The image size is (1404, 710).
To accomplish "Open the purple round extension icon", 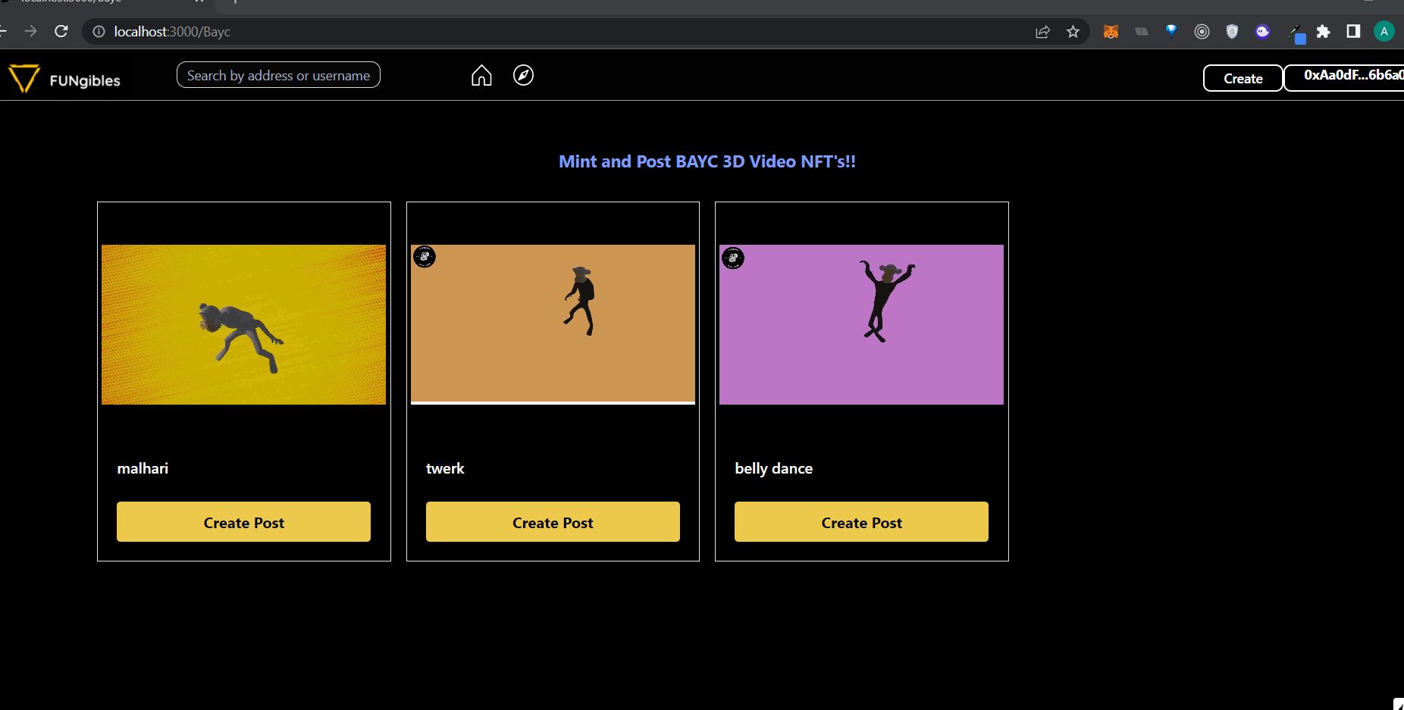I will click(1262, 32).
